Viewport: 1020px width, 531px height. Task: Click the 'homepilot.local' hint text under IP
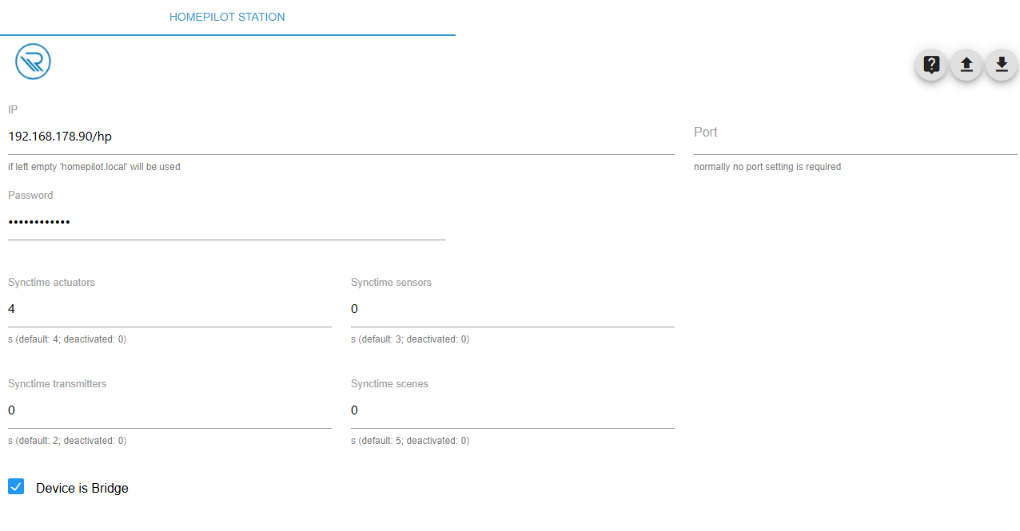[94, 167]
